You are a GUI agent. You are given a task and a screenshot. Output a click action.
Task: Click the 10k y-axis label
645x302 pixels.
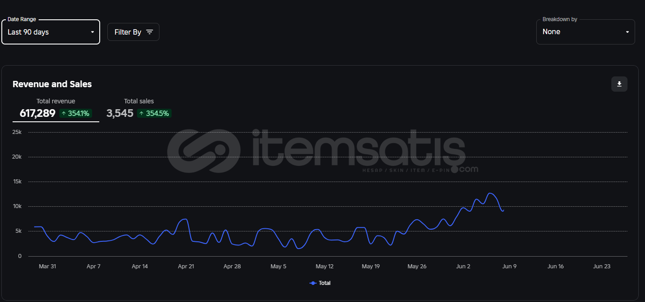tap(17, 206)
